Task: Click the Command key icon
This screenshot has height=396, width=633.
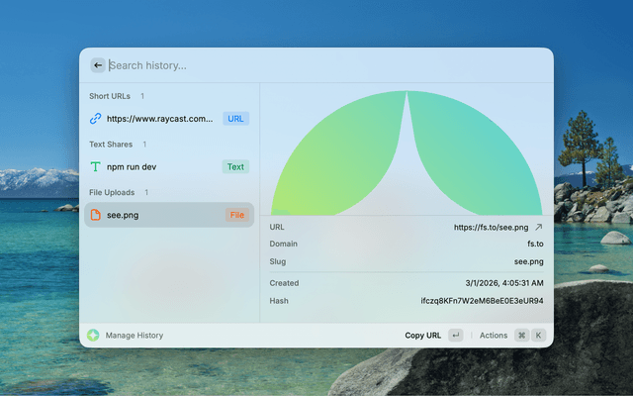Action: point(521,336)
